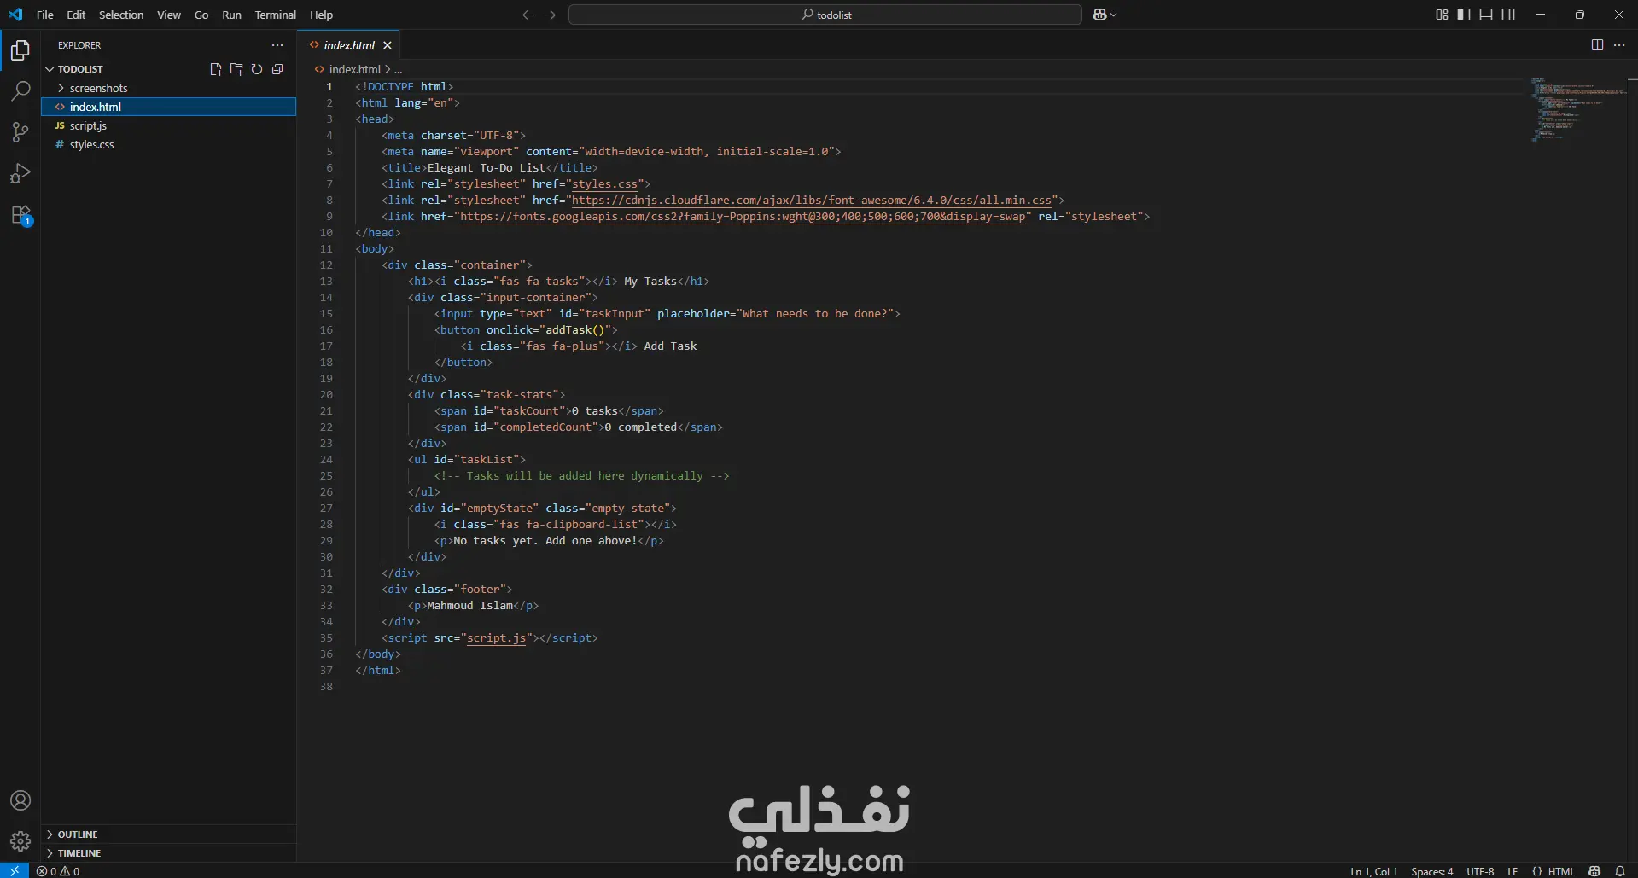This screenshot has width=1638, height=878.
Task: Select index.html in the Explorer tree
Action: tap(168, 107)
